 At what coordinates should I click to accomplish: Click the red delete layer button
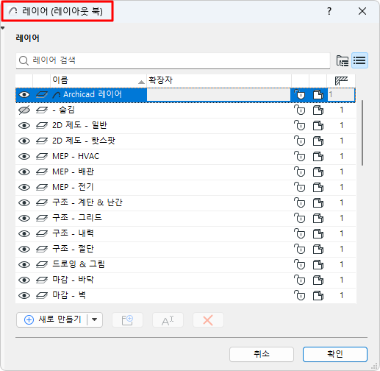click(x=208, y=320)
